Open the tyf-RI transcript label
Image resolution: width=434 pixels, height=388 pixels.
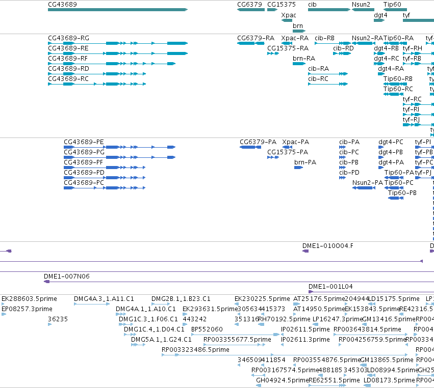point(411,109)
